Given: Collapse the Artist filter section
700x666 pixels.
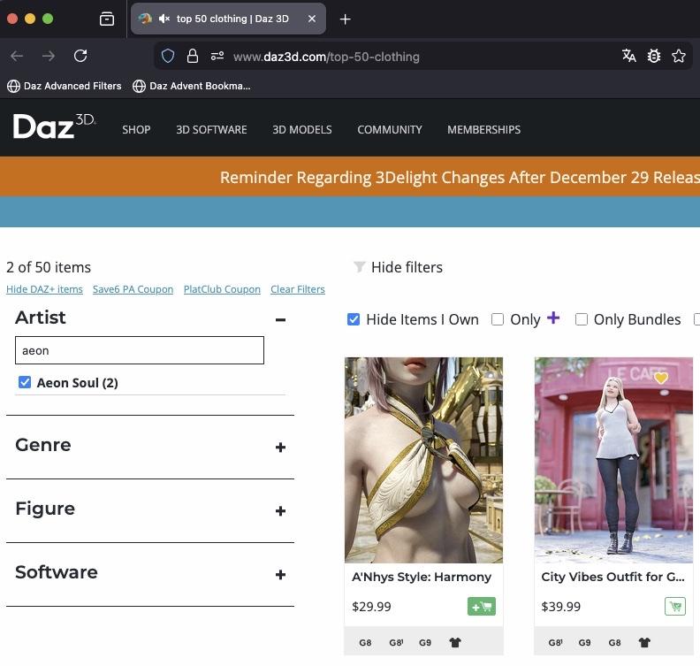Looking at the screenshot, I should [x=280, y=319].
